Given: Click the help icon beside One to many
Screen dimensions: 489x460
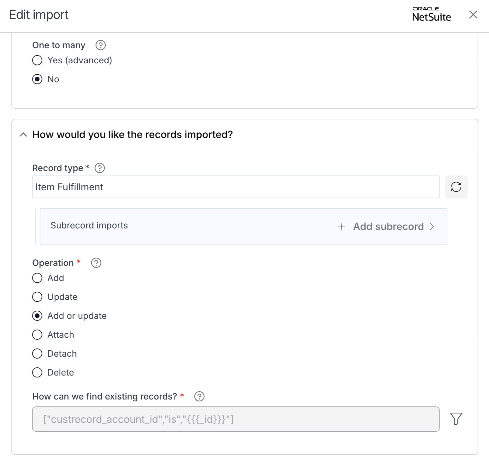Looking at the screenshot, I should 101,45.
